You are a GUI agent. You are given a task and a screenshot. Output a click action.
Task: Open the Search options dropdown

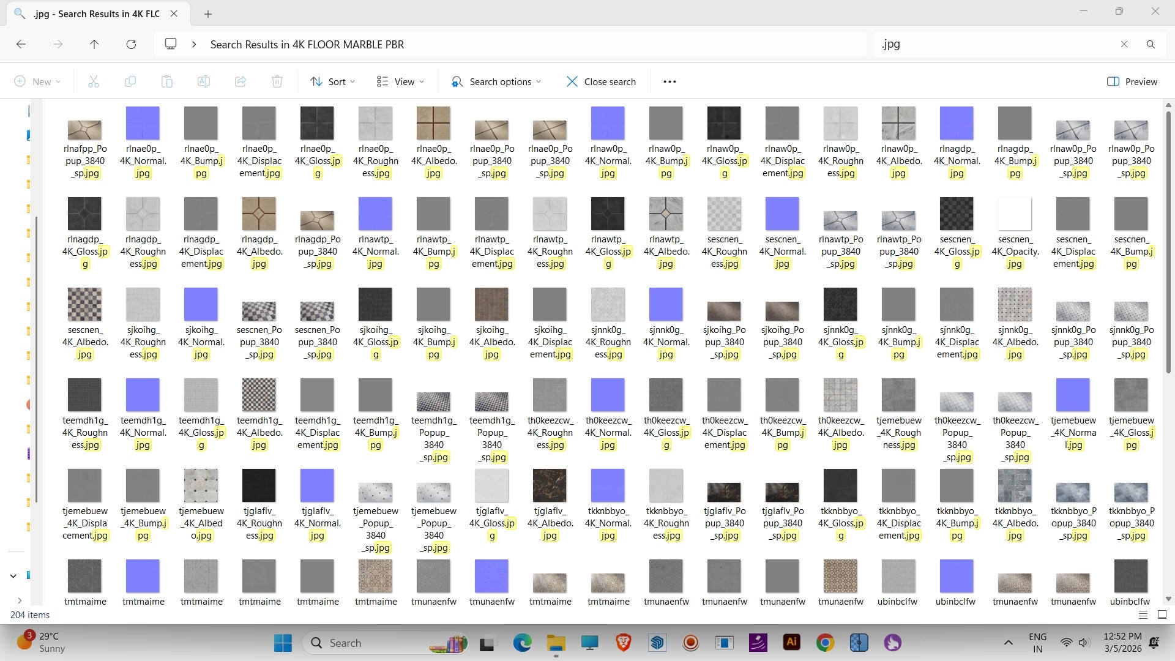tap(496, 81)
